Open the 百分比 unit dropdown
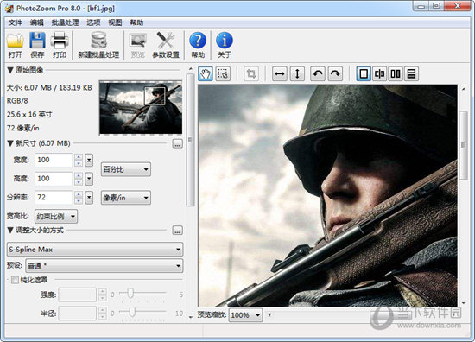475x342 pixels. click(x=126, y=169)
